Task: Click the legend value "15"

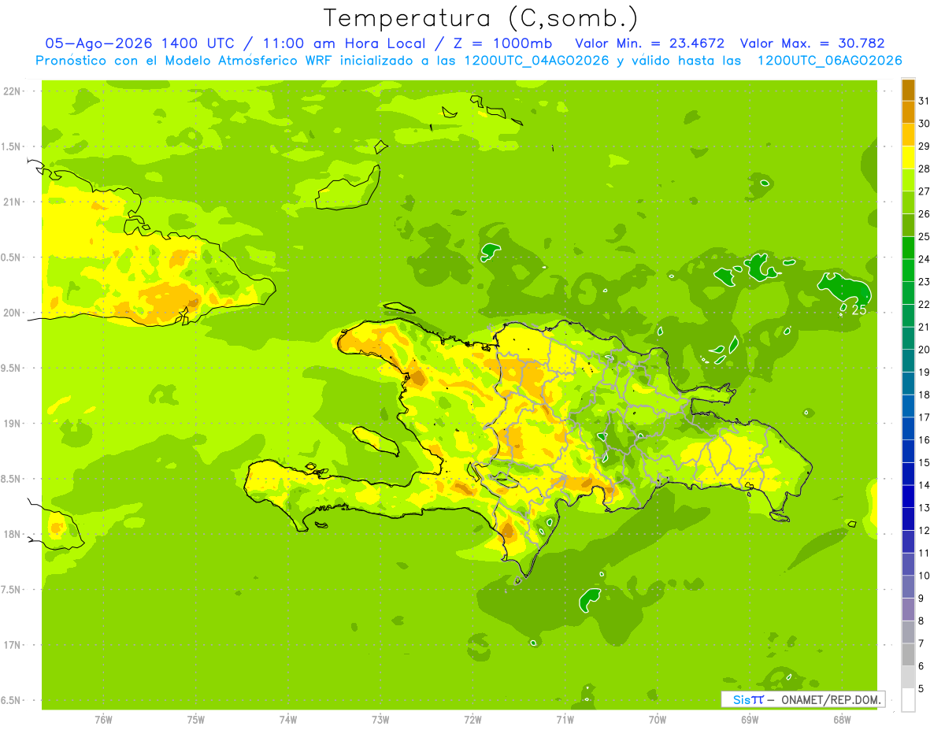Action: click(x=925, y=462)
